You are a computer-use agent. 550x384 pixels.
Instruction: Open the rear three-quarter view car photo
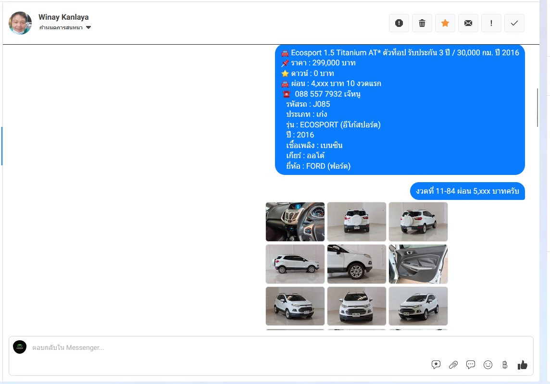point(418,222)
